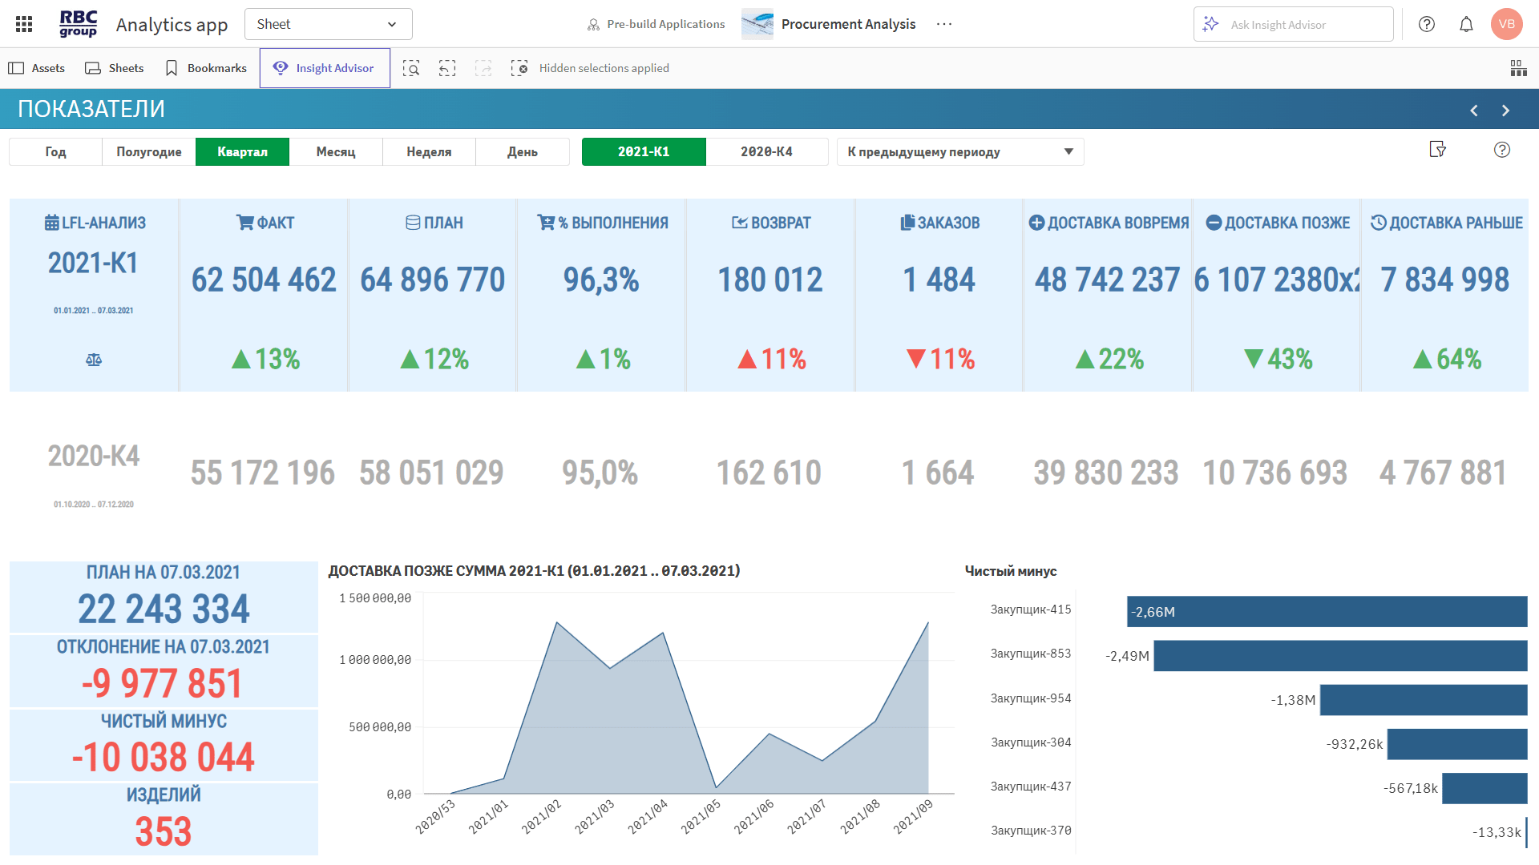Viewport: 1539px width, 865px height.
Task: Switch to the 2020-К4 period toggle
Action: point(766,151)
